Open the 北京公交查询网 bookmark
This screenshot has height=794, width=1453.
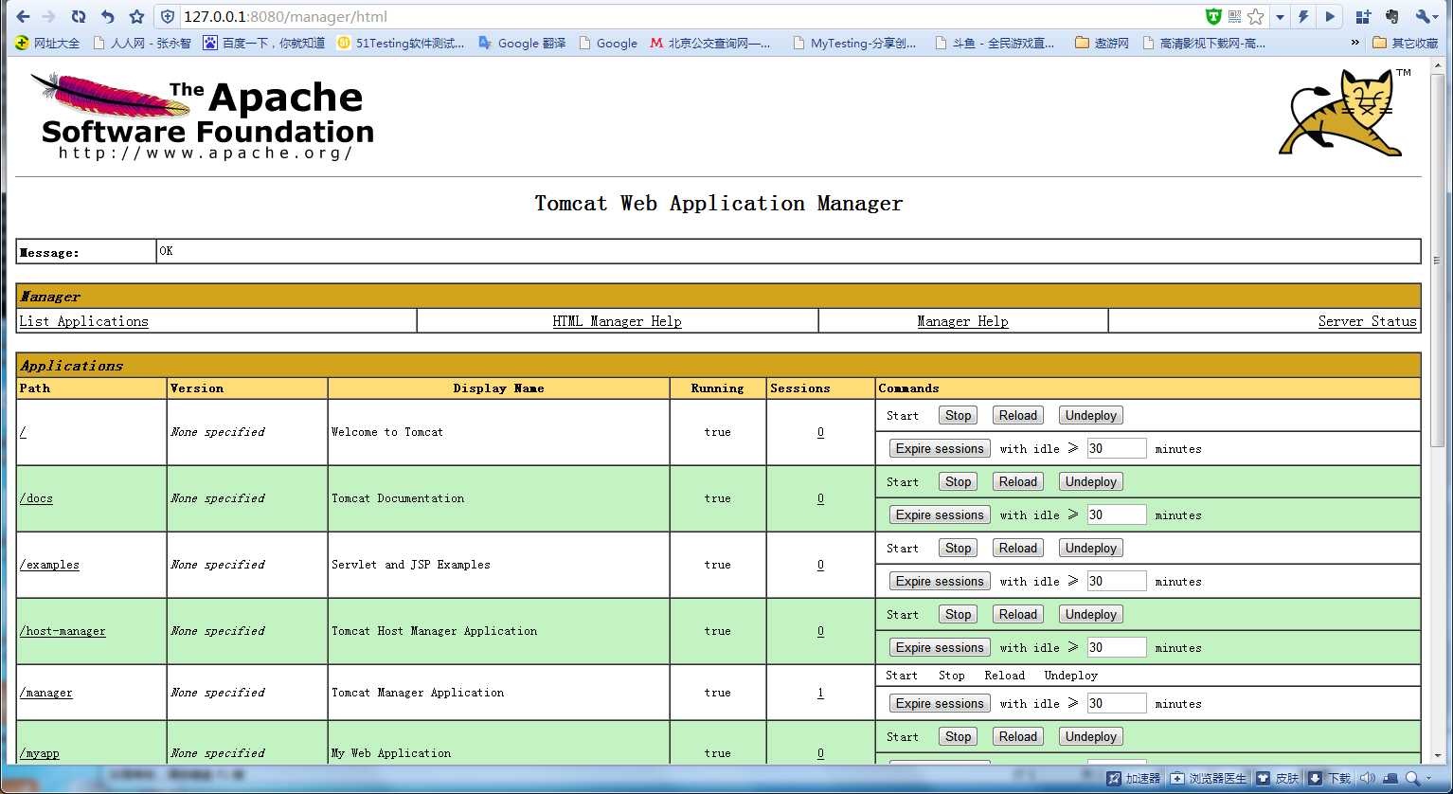[710, 43]
